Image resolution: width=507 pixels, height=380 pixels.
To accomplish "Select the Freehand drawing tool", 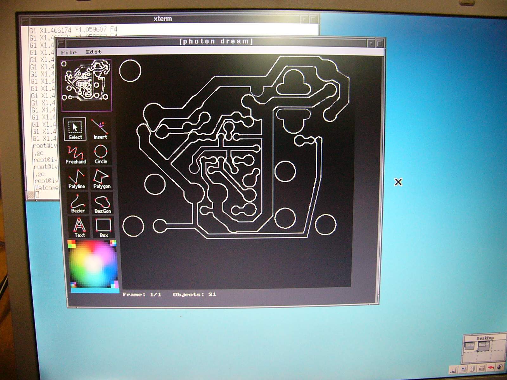I will click(76, 154).
